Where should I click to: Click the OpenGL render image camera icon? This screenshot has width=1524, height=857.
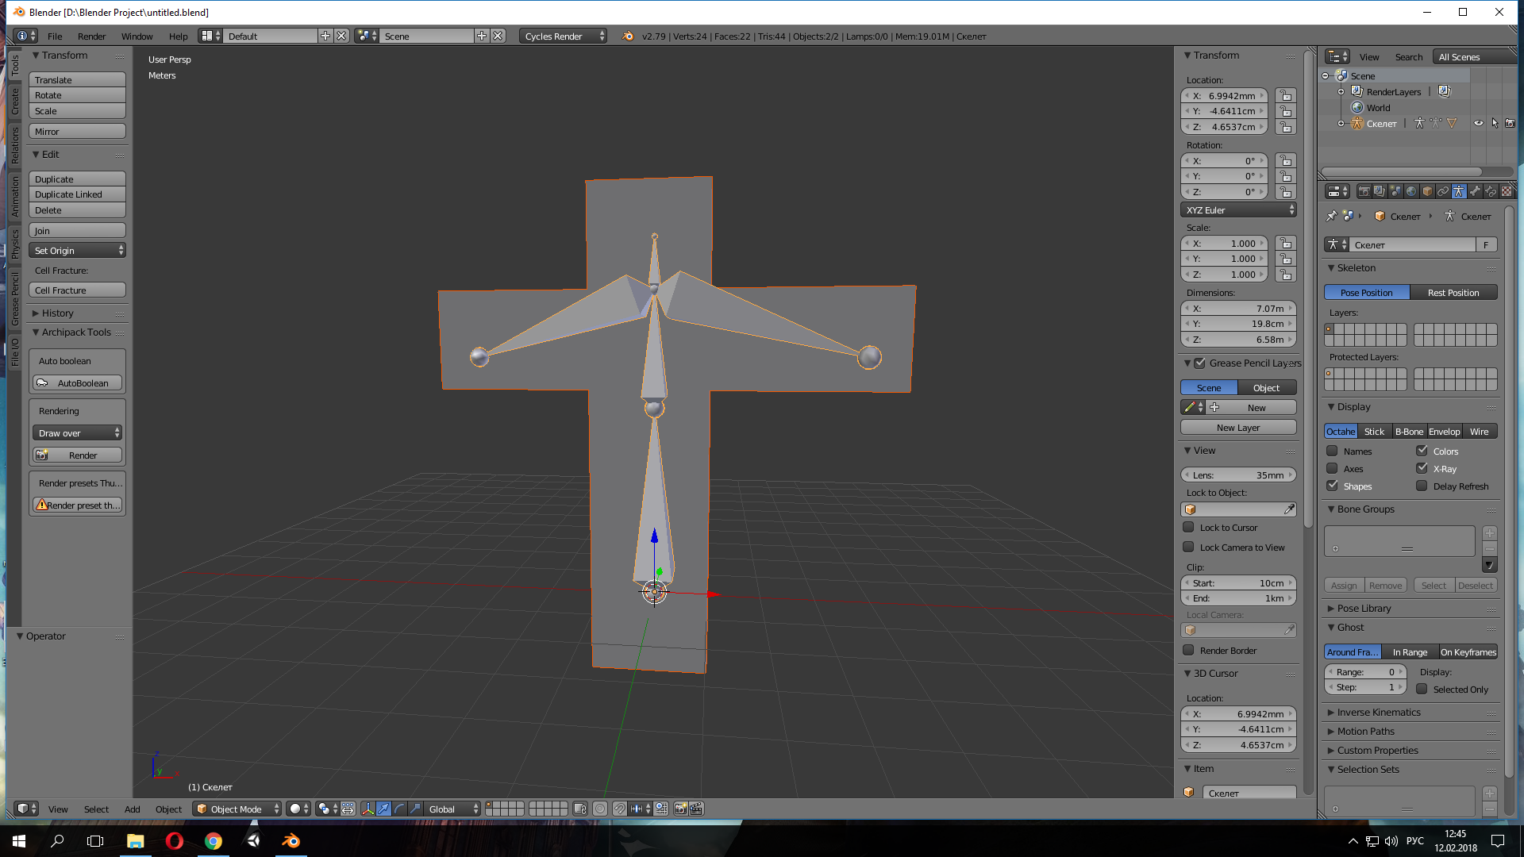click(680, 809)
